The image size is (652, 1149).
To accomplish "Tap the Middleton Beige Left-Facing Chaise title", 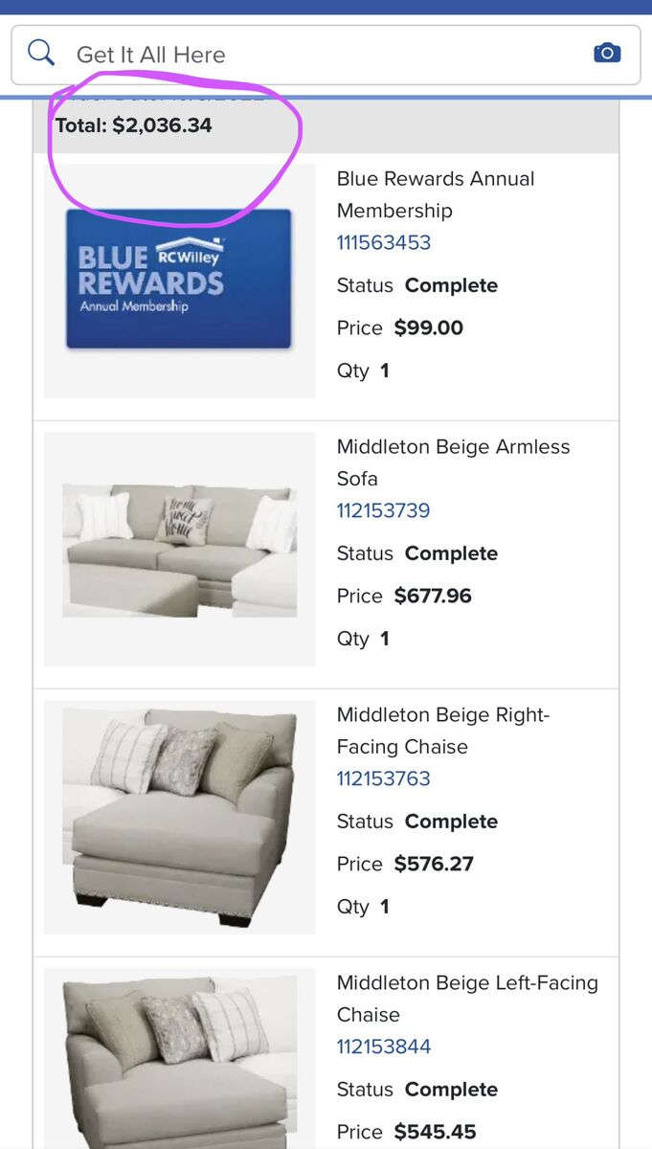I will click(467, 999).
